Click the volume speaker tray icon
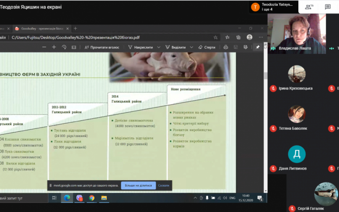This screenshot has height=212, width=339. coord(225,198)
